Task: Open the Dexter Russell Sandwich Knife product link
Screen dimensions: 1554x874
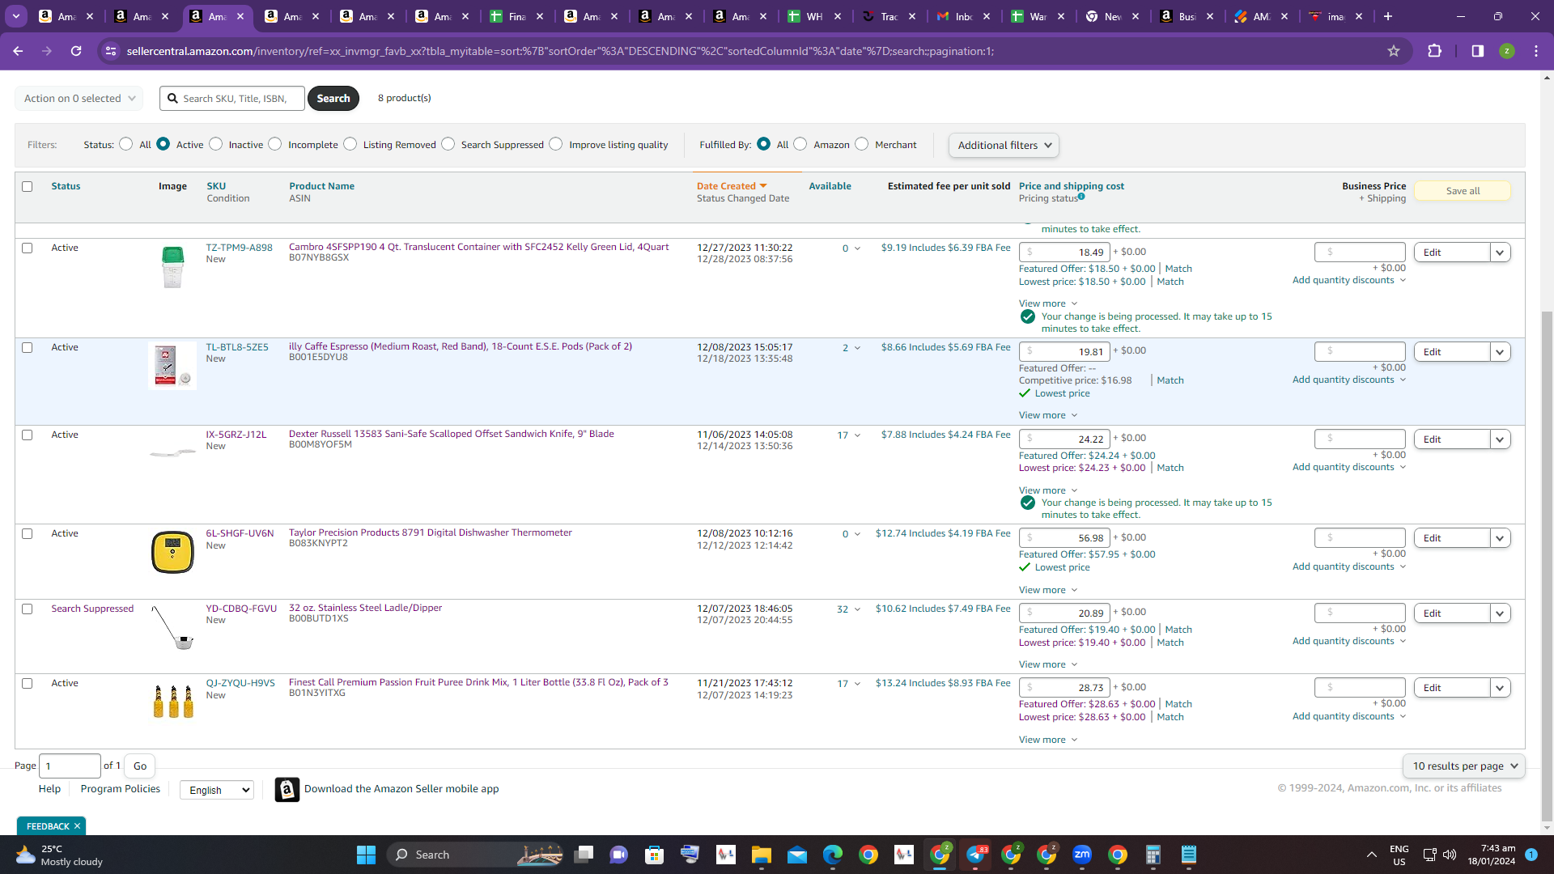Action: [451, 434]
